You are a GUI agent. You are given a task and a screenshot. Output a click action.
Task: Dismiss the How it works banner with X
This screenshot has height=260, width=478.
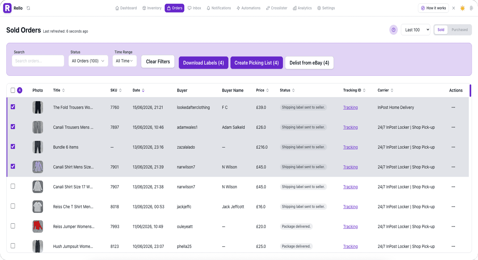coord(454,8)
